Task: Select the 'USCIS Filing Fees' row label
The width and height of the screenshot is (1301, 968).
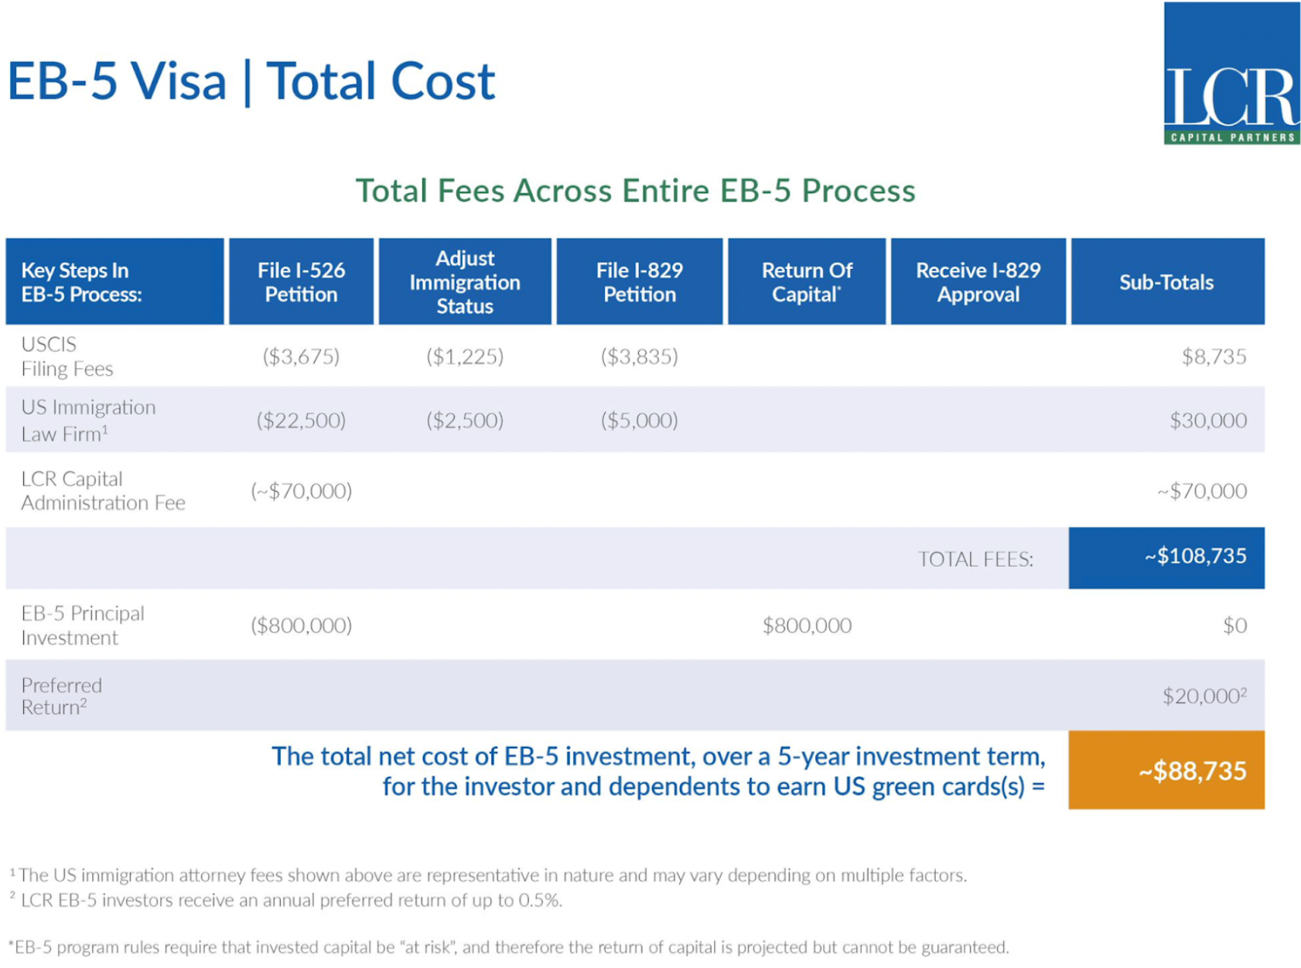Action: point(67,356)
